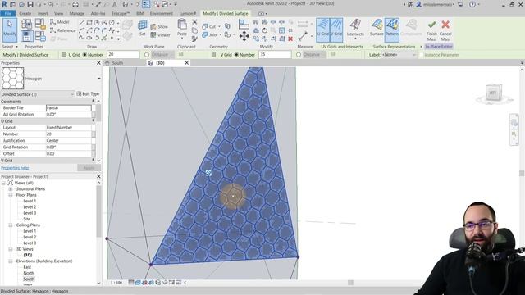Image resolution: width=525 pixels, height=295 pixels.
Task: Open the Add-Ins ribbon tab
Action: 98,13
